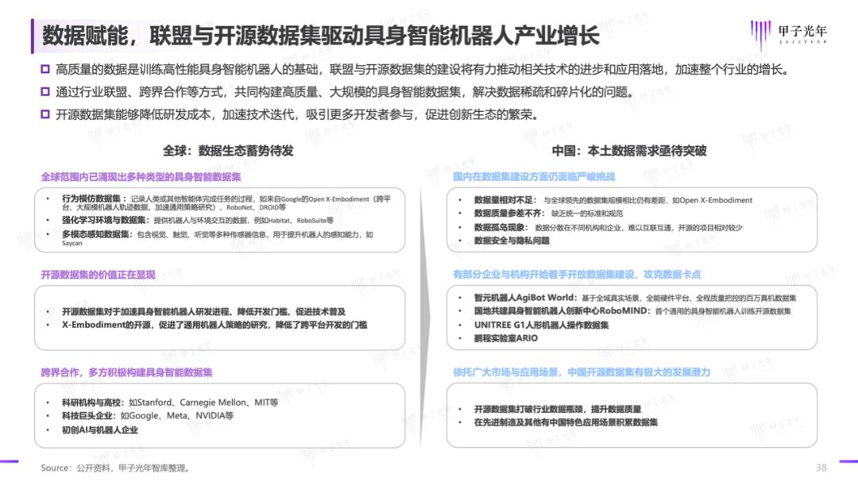858x482 pixels.
Task: Select the square bullet before 通过行业联盟
Action: click(45, 92)
